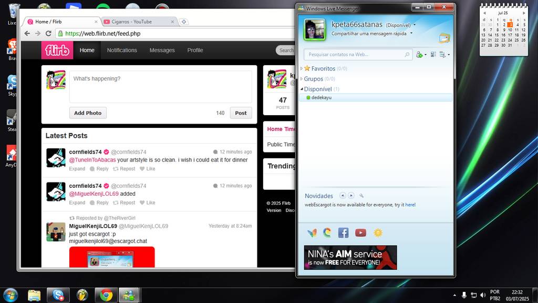Open the Facebook icon in Messenger
The width and height of the screenshot is (538, 303).
(x=344, y=233)
